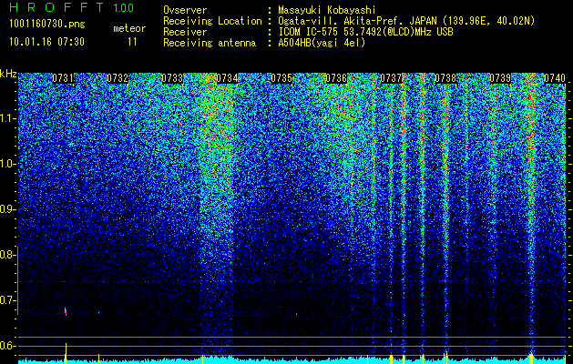Click the 0736 time marker
The height and width of the screenshot is (364, 573).
click(x=336, y=78)
